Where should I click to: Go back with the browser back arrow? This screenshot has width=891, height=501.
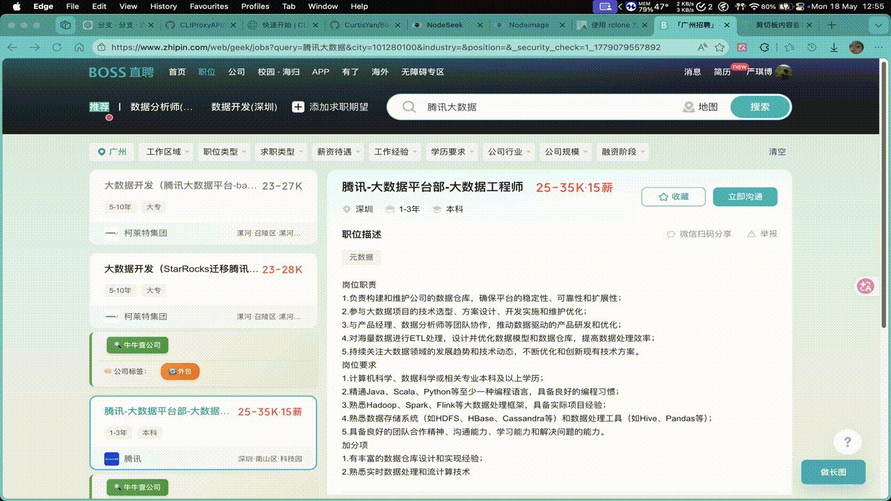pos(13,47)
